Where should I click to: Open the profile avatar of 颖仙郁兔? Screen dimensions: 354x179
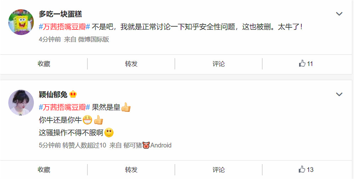pyautogui.click(x=21, y=103)
